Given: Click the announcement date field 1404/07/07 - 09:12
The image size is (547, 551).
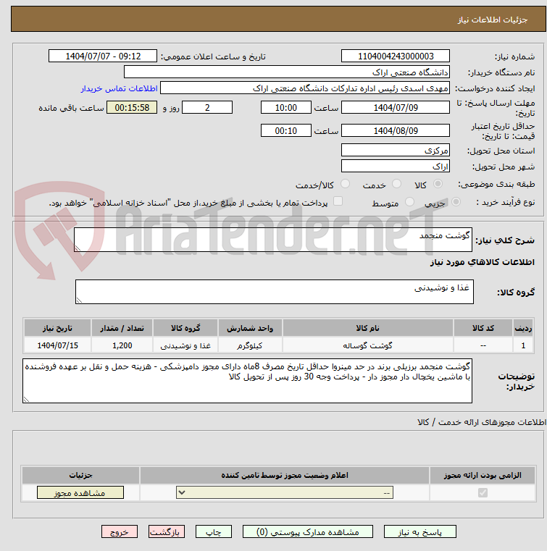Looking at the screenshot, I should (x=103, y=56).
